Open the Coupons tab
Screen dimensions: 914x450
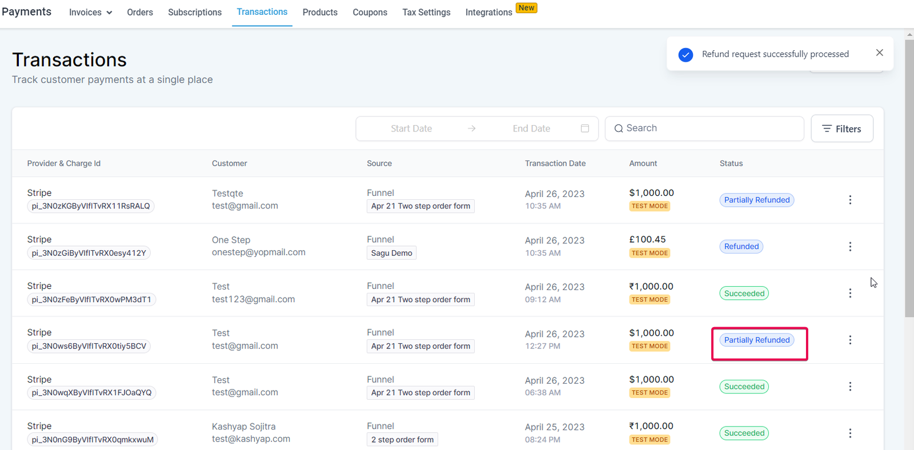click(x=370, y=13)
